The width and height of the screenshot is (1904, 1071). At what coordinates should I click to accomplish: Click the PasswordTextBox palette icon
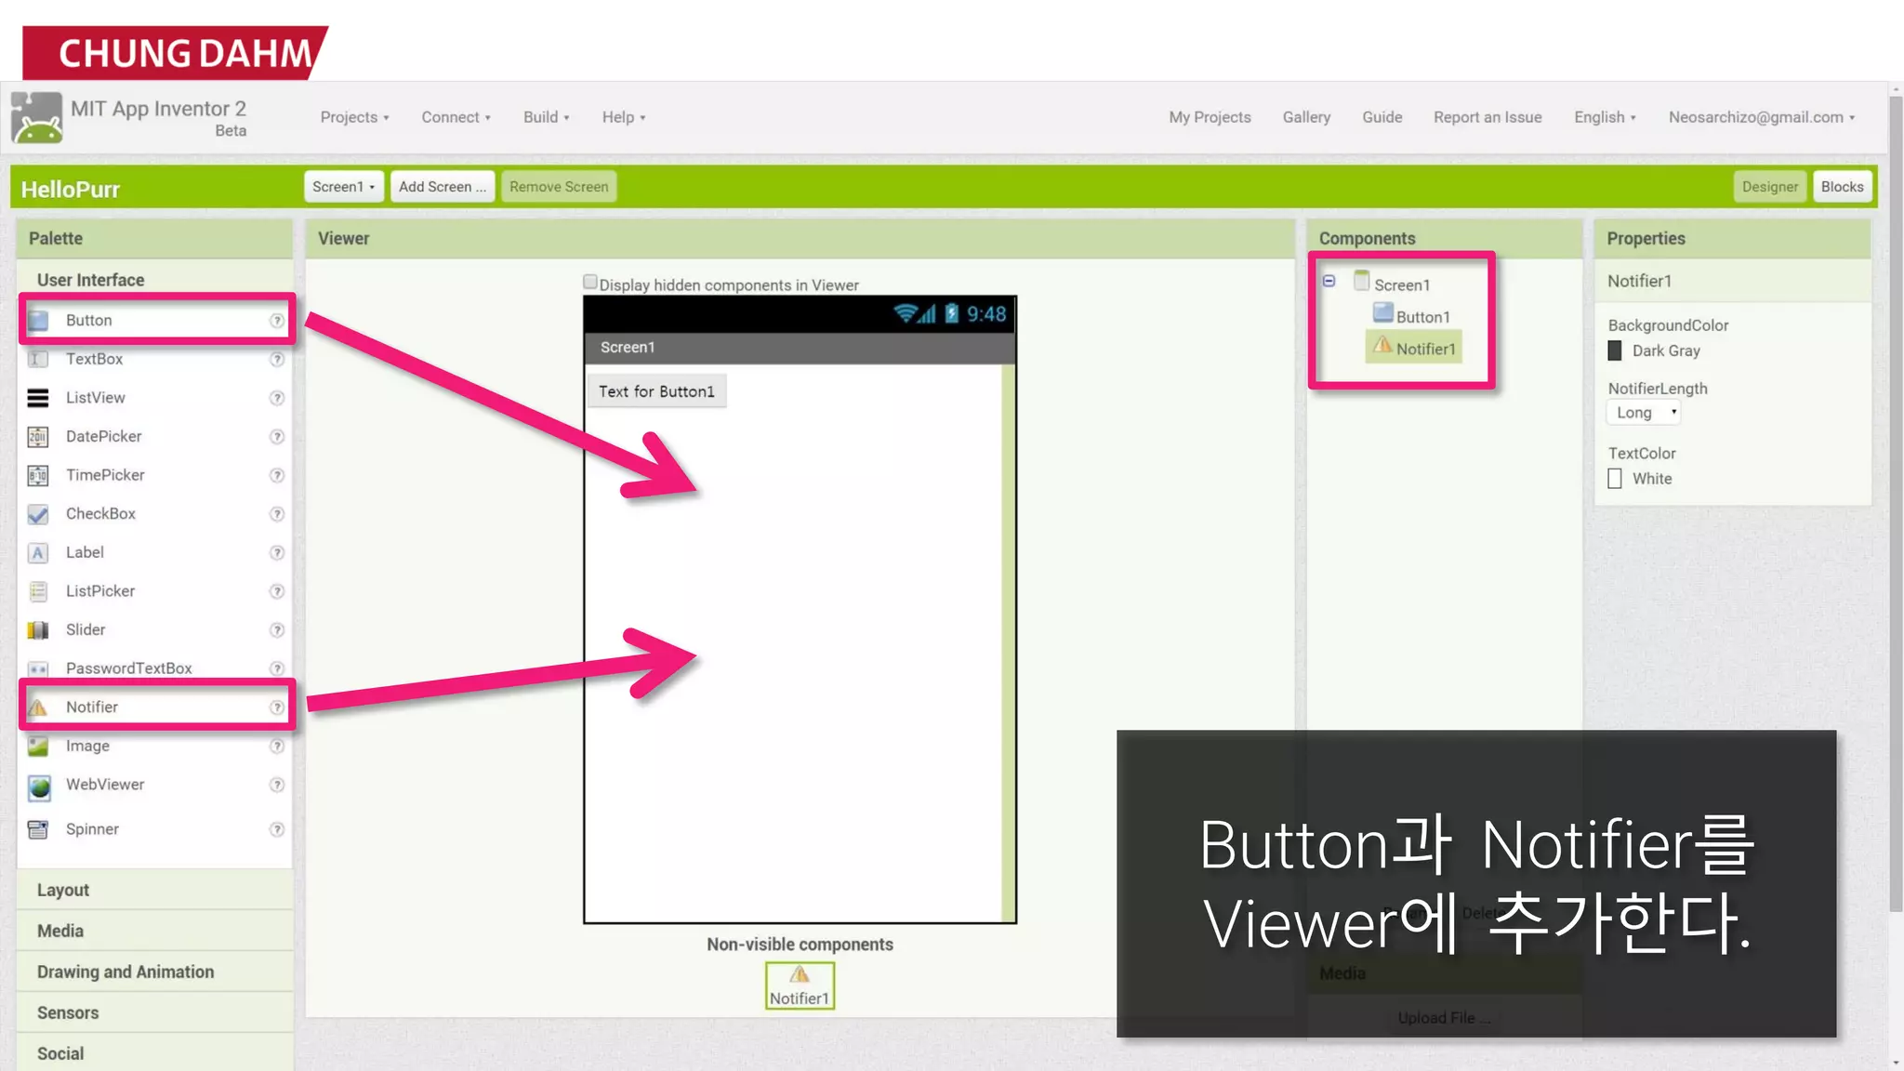[38, 668]
